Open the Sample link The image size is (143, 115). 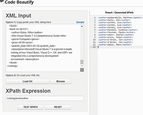[x=80, y=22]
